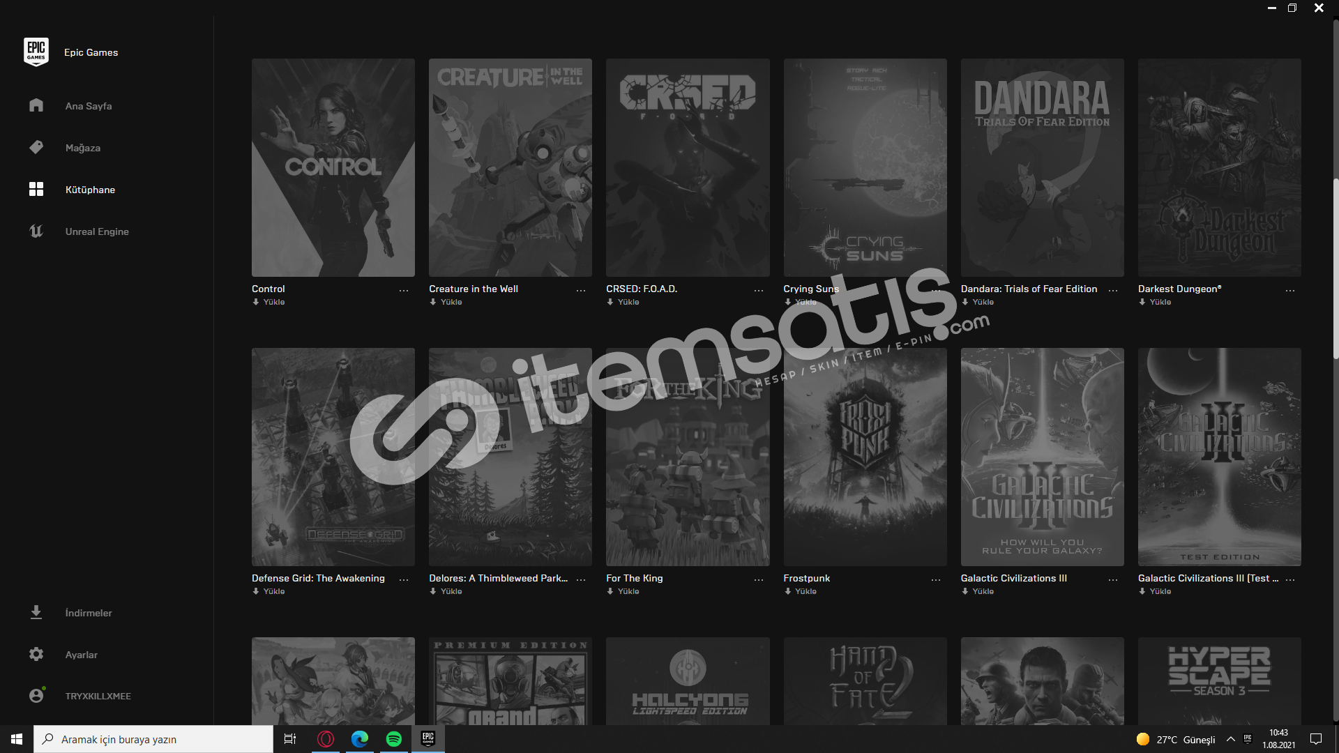Open Galactic Civilizations III Test ellipsis menu
This screenshot has height=753, width=1339.
(x=1290, y=579)
